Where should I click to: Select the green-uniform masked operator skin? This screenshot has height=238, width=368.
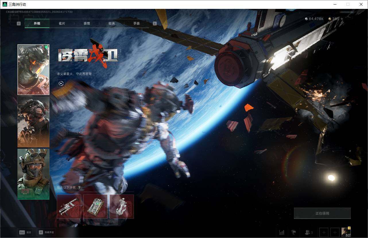[33, 174]
